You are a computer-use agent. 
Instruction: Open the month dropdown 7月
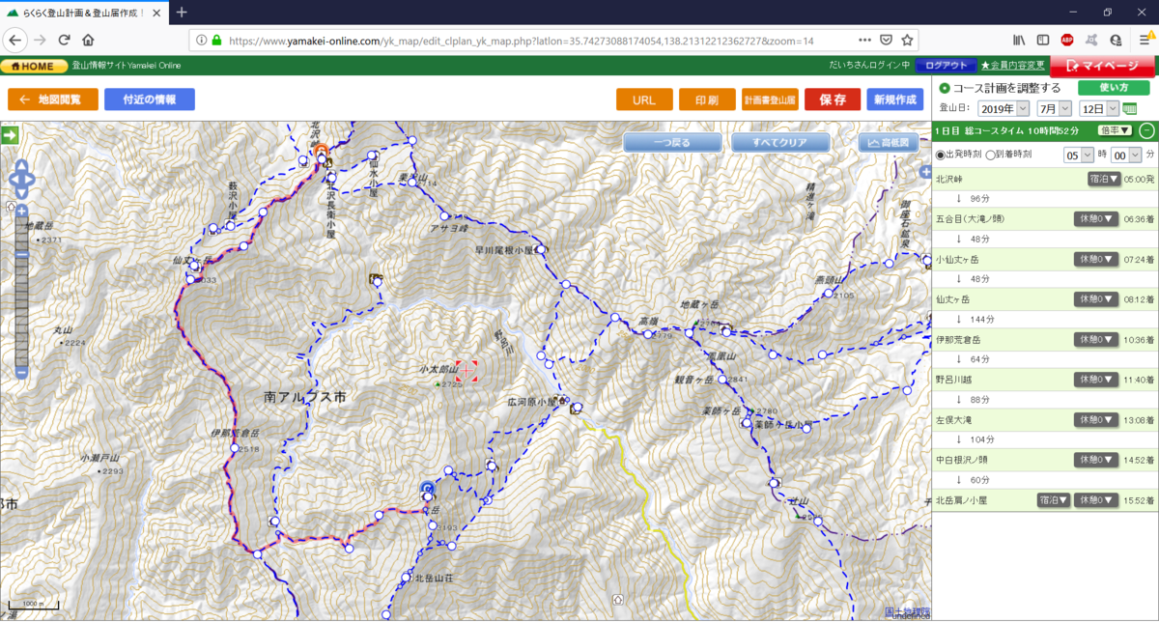1055,109
